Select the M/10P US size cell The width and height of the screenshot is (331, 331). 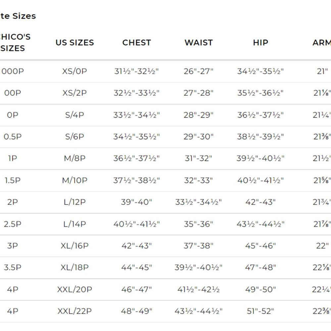pyautogui.click(x=74, y=180)
